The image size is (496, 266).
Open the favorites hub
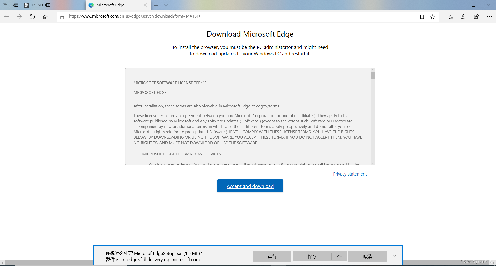coord(451,17)
